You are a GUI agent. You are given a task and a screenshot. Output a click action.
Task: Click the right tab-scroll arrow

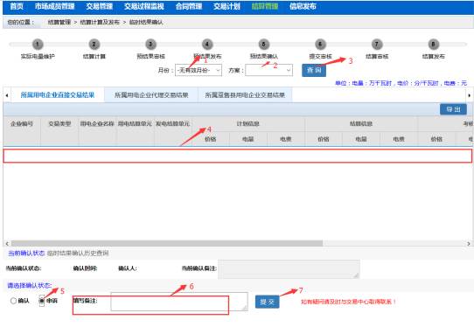click(x=469, y=95)
